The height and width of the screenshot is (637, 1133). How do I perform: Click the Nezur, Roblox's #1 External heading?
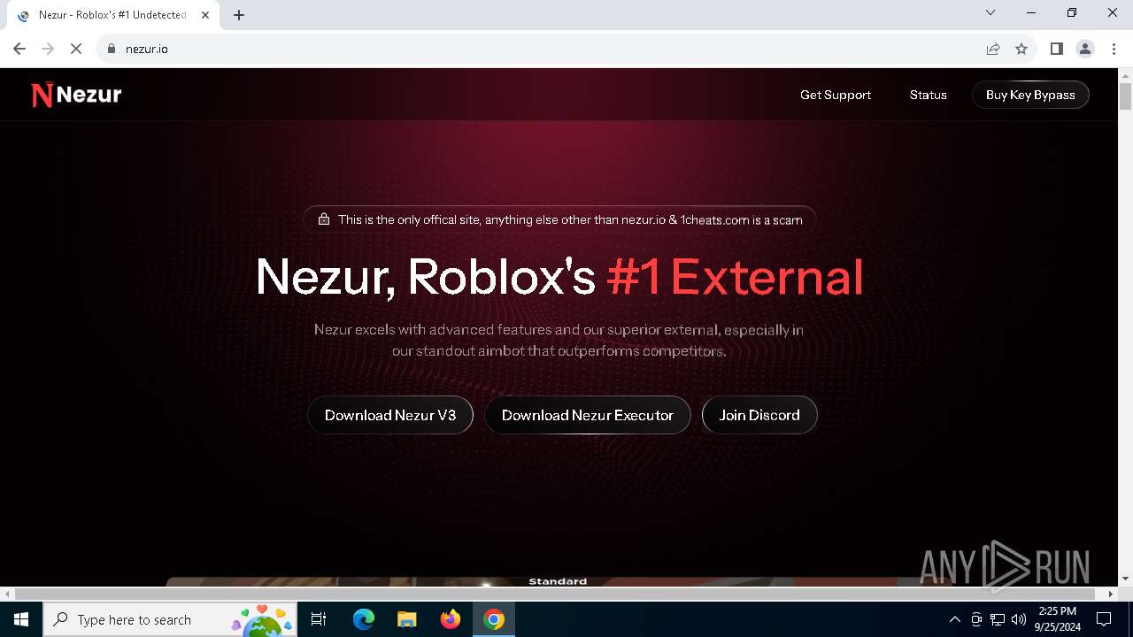(x=559, y=276)
